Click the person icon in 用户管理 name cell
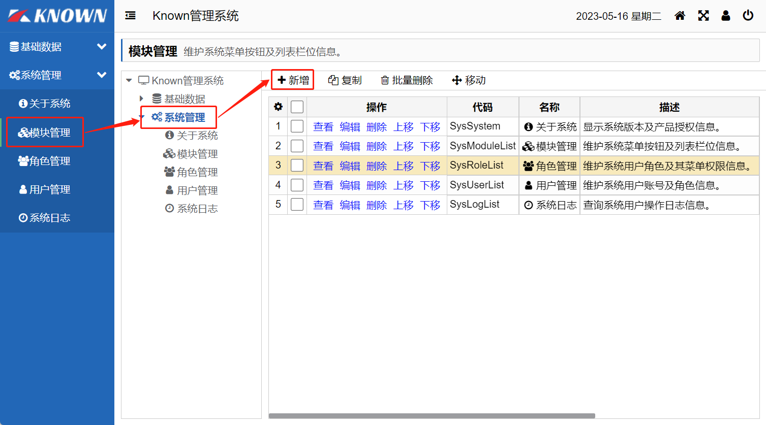Viewport: 766px width, 425px height. coord(529,185)
